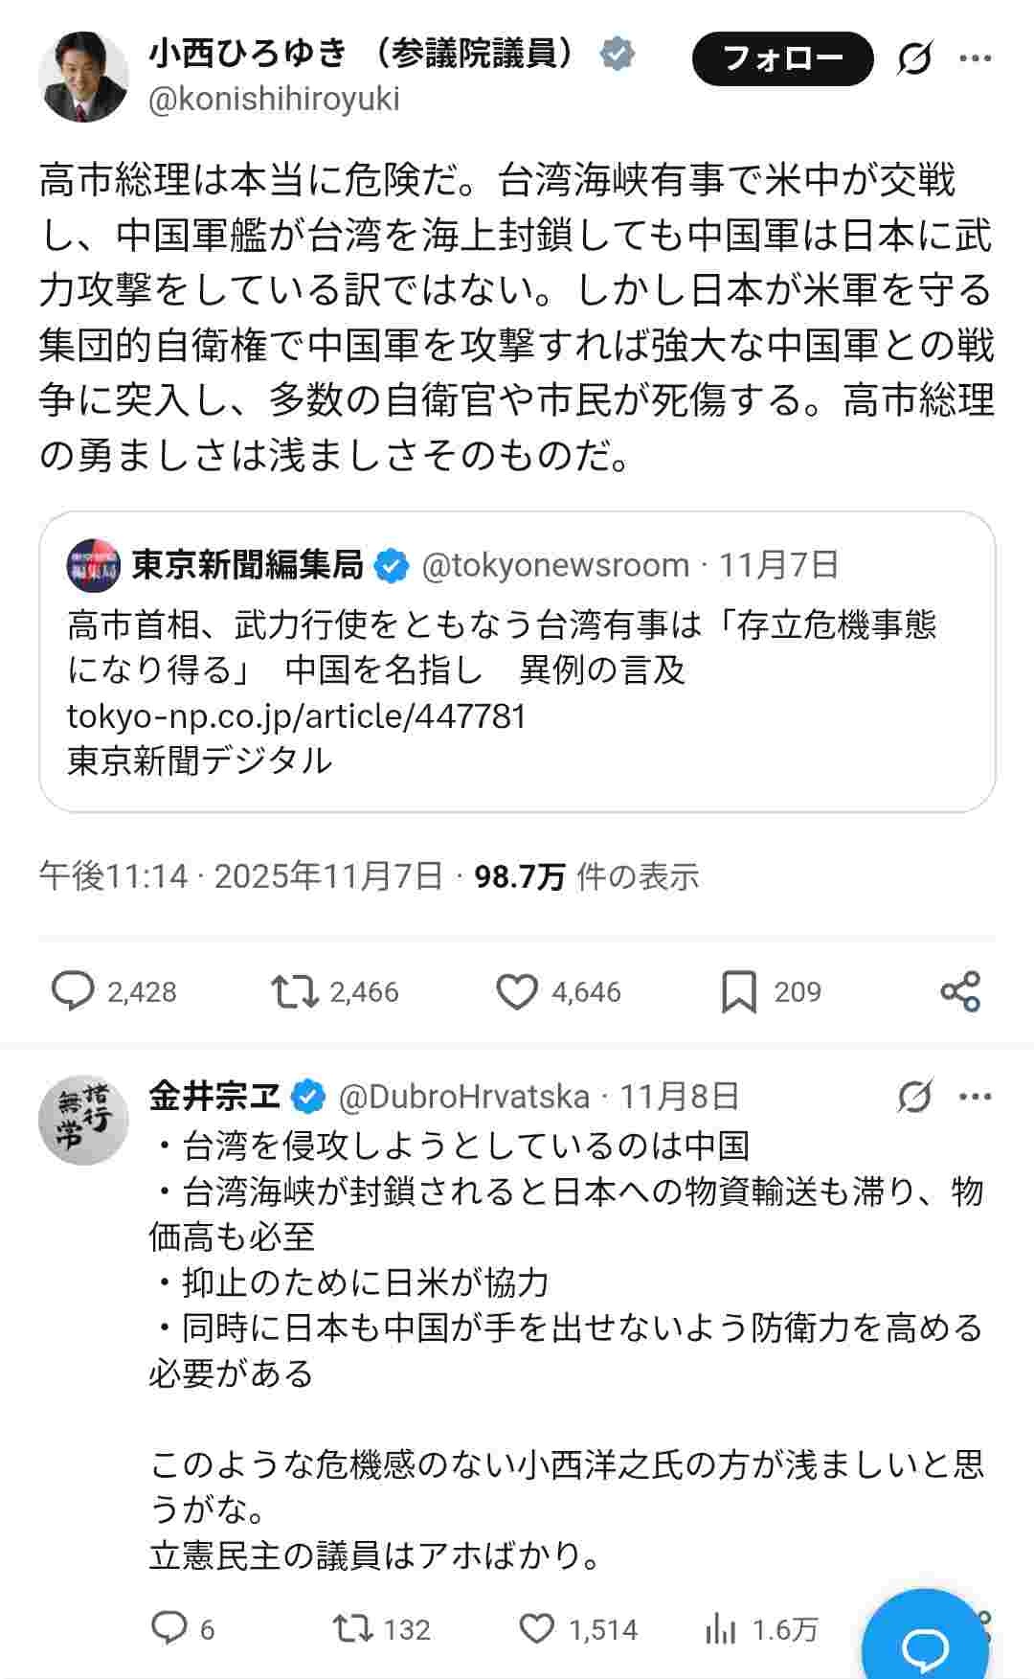
Task: Tap the フォロー follow button
Action: tap(782, 59)
